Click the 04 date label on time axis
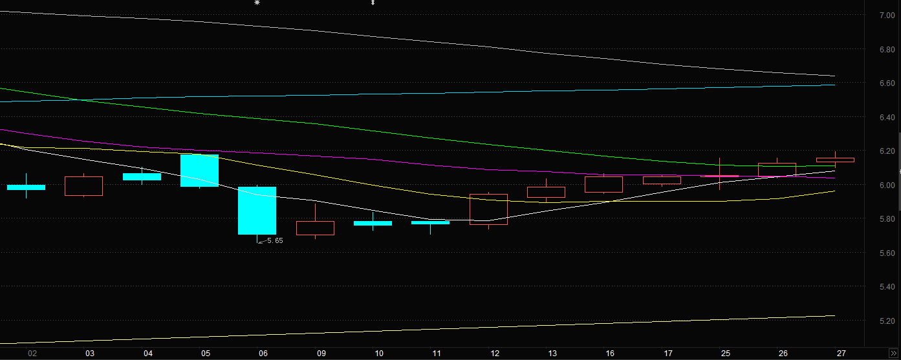Image resolution: width=901 pixels, height=360 pixels. coord(148,354)
